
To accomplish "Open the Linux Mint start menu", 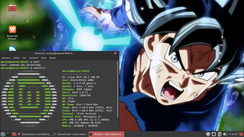I will [3, 134].
